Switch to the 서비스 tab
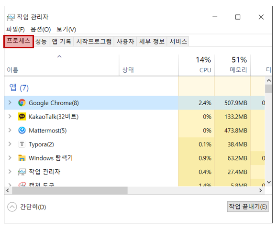This screenshot has width=278, height=230. coord(178,42)
